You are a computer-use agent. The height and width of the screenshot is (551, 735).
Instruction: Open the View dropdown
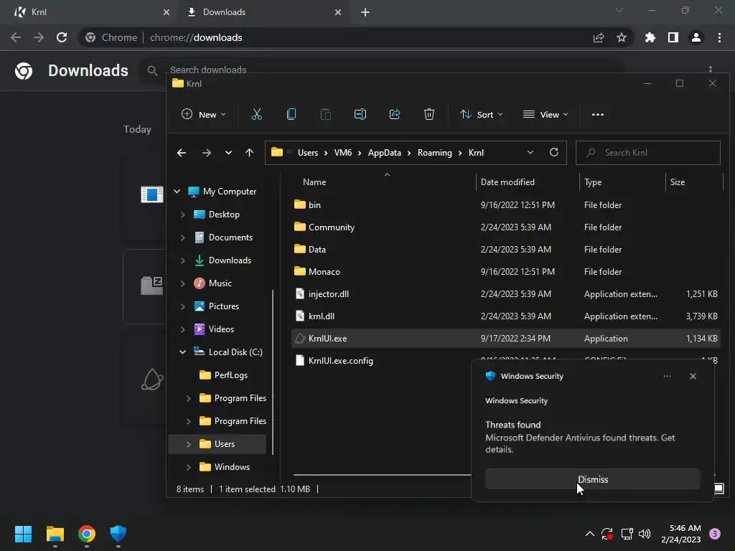click(546, 114)
